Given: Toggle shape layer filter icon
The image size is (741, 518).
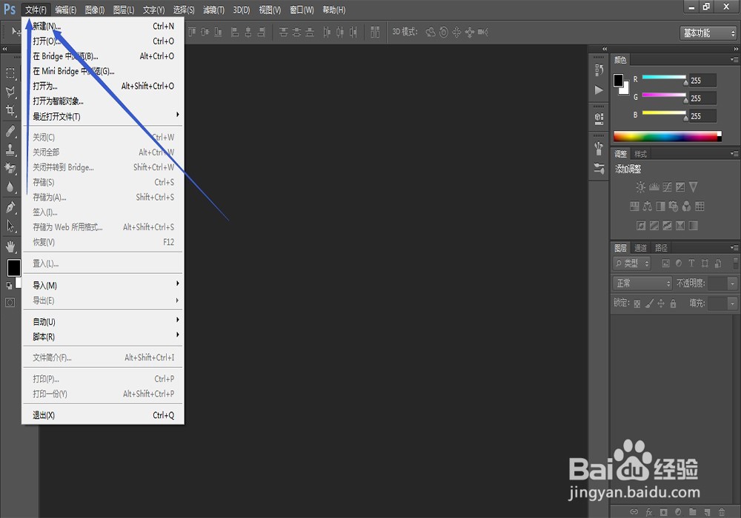Looking at the screenshot, I should [x=705, y=263].
